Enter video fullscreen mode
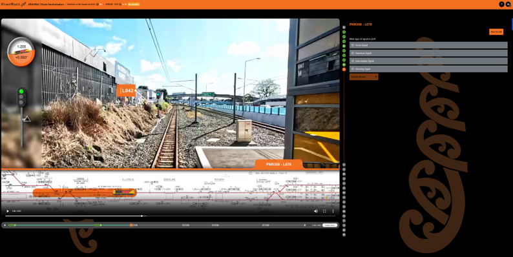The height and width of the screenshot is (257, 513). tap(324, 211)
